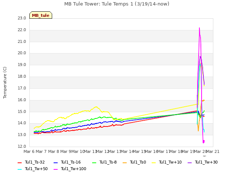Screen dimensions: 235x176
Task: Click the Mar 14 x-axis label
Action: (127, 151)
